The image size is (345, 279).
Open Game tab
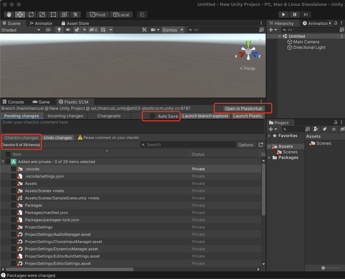tap(41, 102)
